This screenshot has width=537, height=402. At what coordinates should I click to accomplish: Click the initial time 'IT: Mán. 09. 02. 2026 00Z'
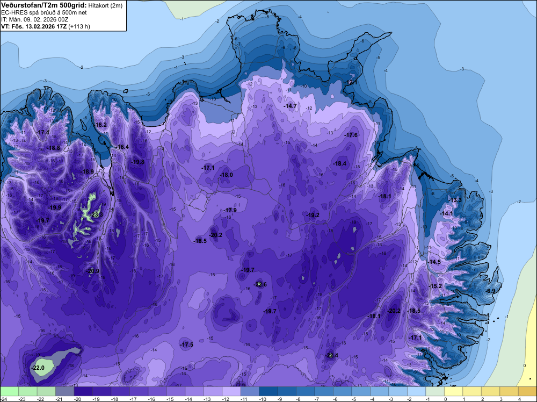(x=34, y=19)
